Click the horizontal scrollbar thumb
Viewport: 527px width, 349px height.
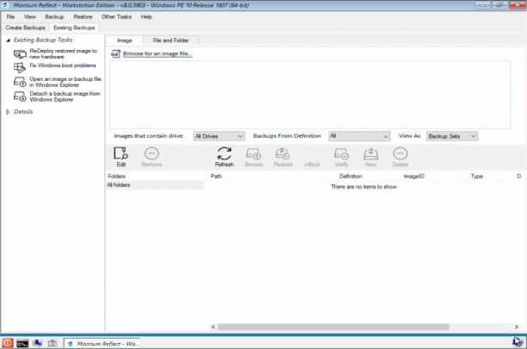[333, 327]
